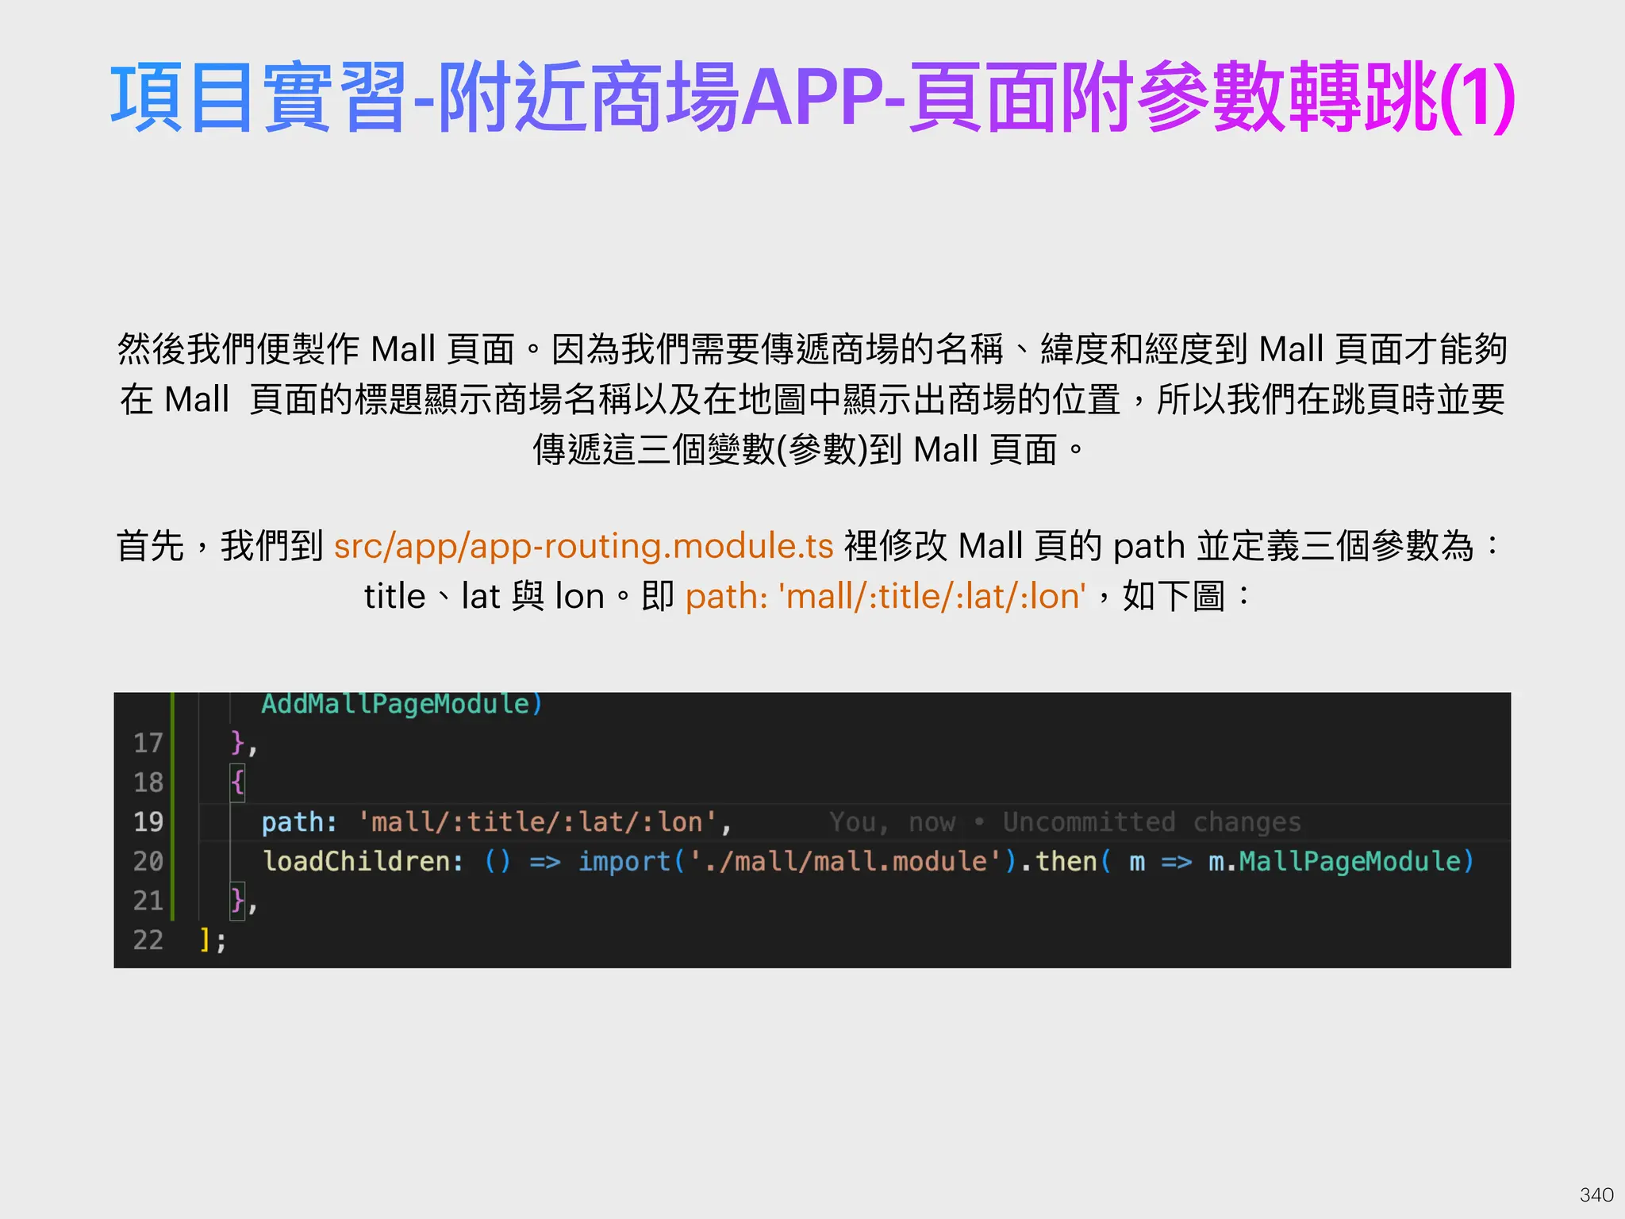
Task: Click line number 20 in the code gutter
Action: tap(148, 861)
